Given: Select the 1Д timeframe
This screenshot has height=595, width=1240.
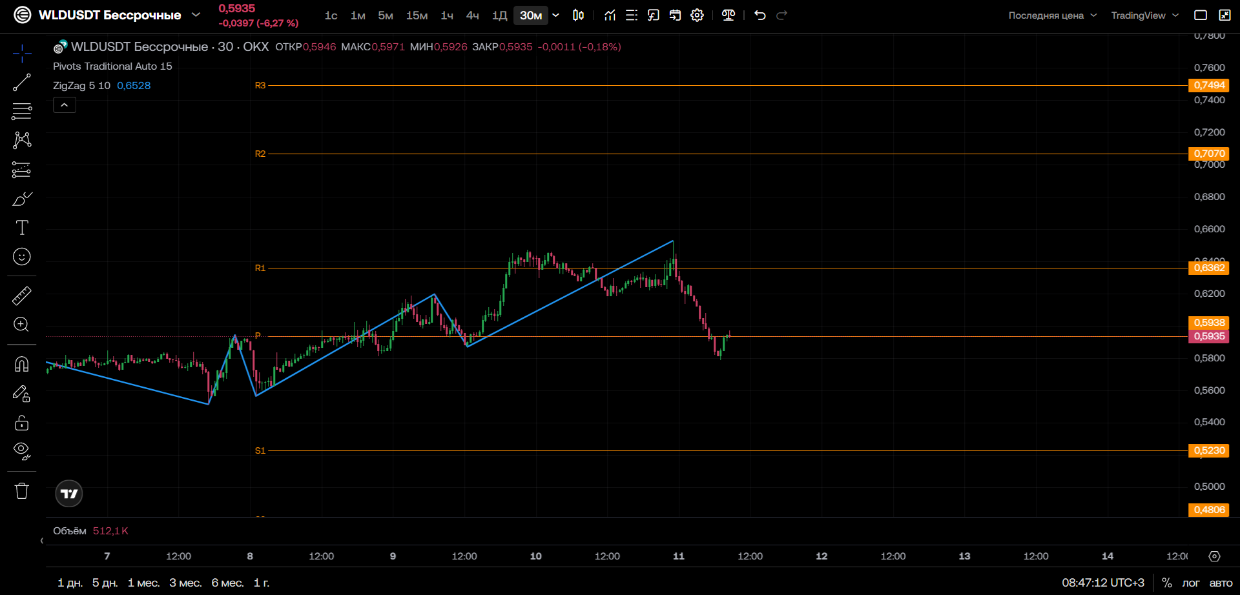Looking at the screenshot, I should point(499,15).
